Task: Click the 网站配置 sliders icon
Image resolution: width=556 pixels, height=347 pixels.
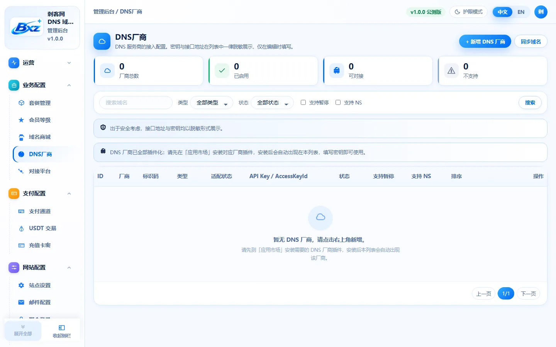Action: click(x=14, y=268)
